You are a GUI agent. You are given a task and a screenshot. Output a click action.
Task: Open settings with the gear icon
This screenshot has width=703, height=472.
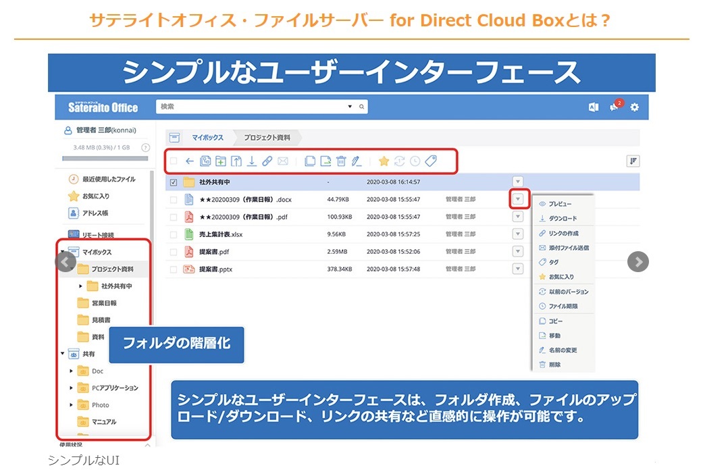tap(634, 107)
